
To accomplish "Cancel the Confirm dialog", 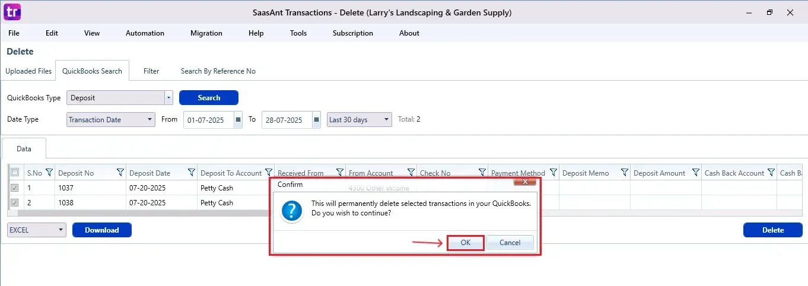I will 510,243.
